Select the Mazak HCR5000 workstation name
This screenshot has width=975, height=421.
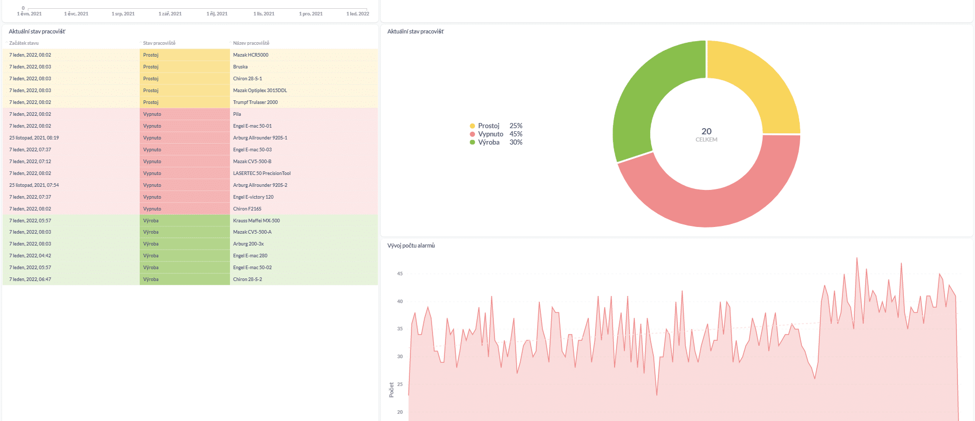(x=251, y=55)
